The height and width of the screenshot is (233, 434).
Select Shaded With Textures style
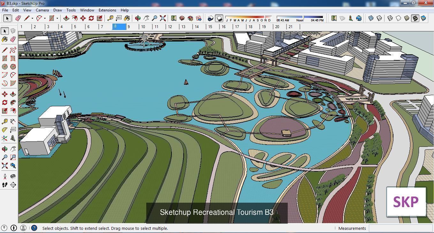415,18
